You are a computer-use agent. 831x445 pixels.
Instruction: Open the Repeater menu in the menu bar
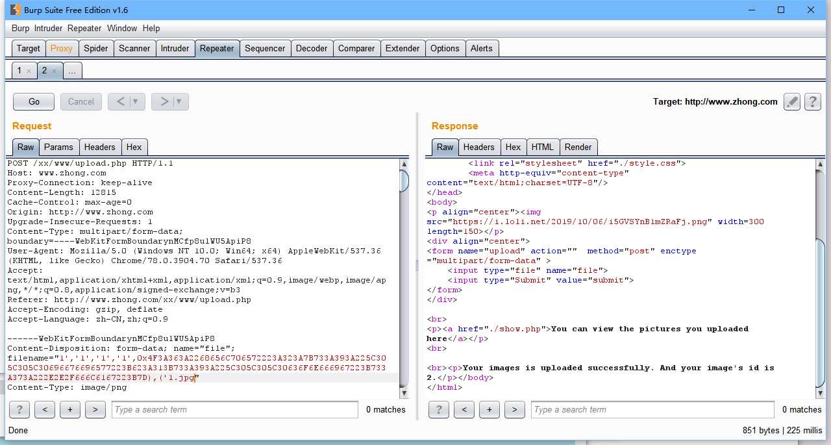84,29
